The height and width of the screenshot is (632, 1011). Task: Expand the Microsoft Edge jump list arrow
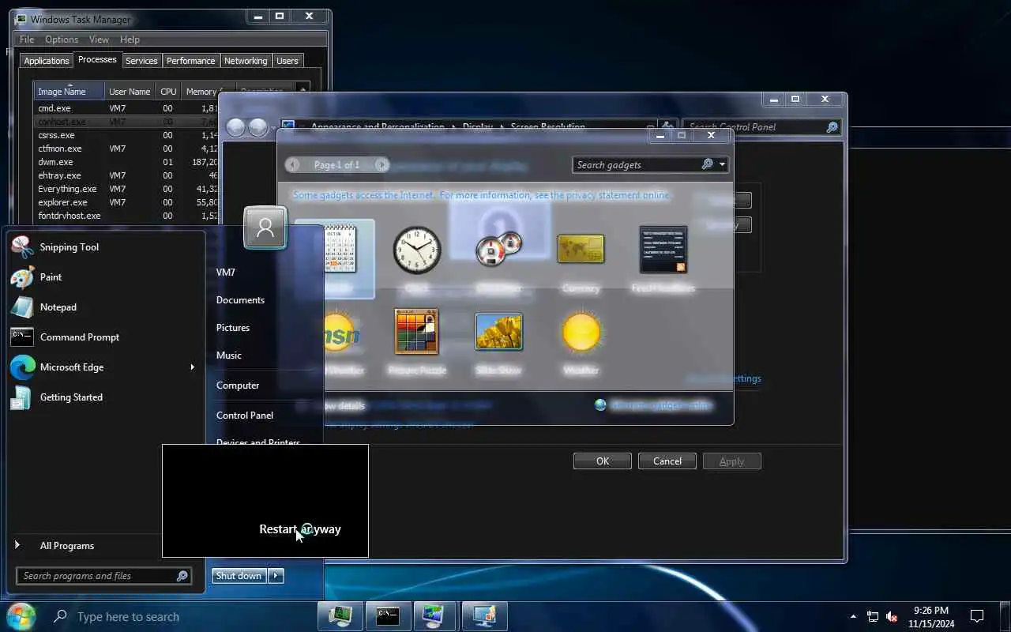[x=192, y=367]
